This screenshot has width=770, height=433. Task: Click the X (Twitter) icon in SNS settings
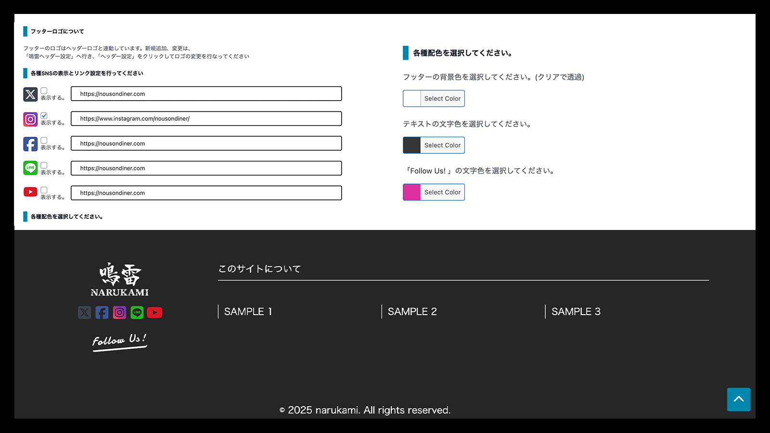(x=30, y=94)
